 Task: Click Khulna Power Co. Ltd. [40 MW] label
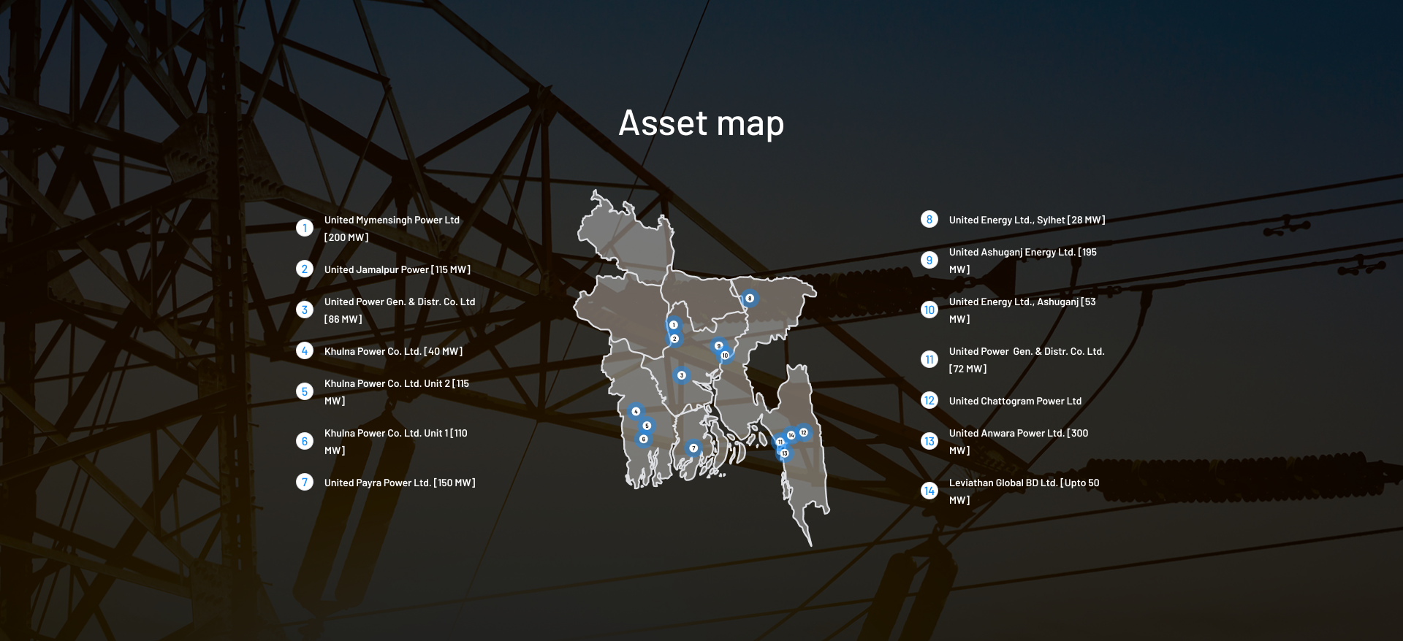pos(393,351)
